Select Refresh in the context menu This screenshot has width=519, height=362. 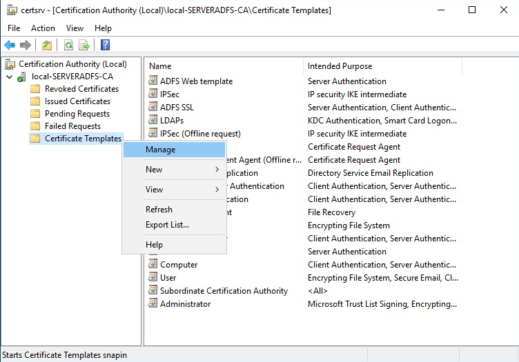pyautogui.click(x=159, y=210)
